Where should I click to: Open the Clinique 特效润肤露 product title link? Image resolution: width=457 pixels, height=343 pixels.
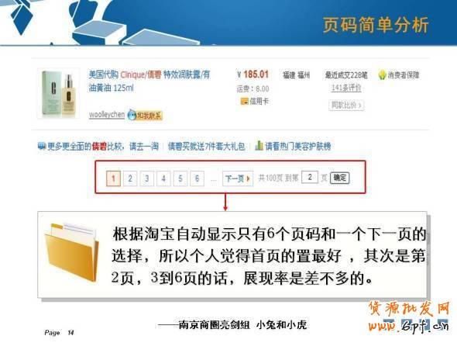click(149, 81)
